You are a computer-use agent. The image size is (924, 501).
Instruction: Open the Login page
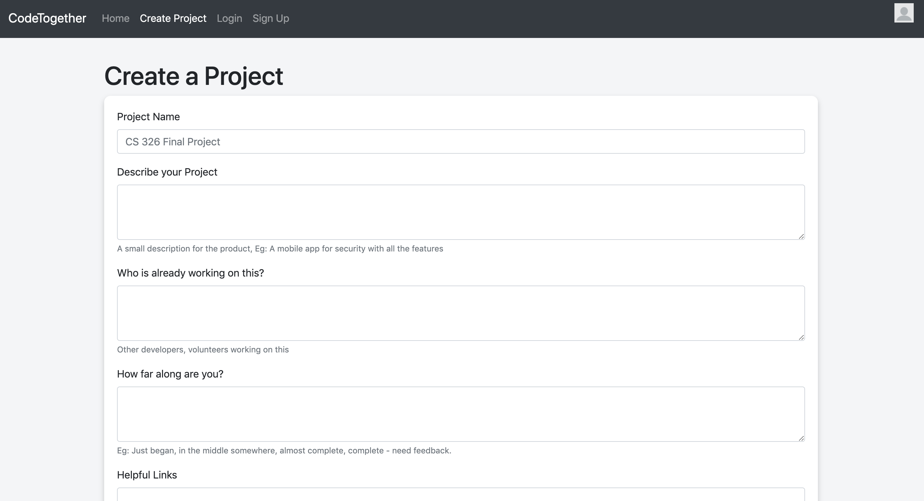pyautogui.click(x=229, y=18)
